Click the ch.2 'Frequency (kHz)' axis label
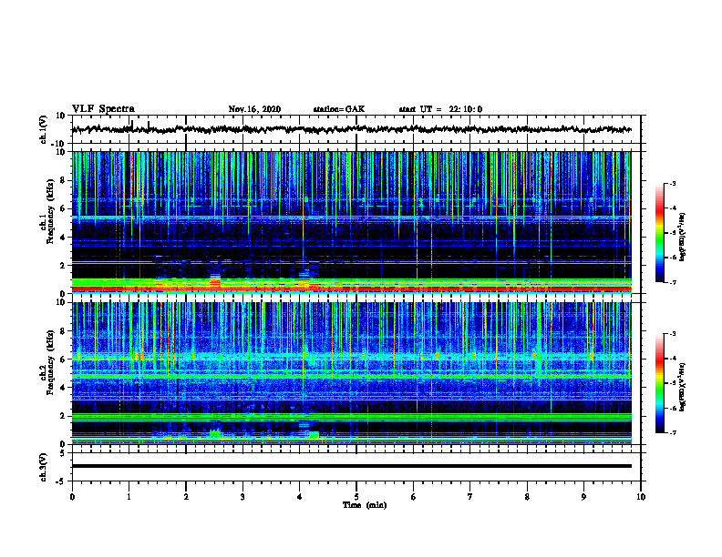The image size is (722, 557). click(x=50, y=362)
